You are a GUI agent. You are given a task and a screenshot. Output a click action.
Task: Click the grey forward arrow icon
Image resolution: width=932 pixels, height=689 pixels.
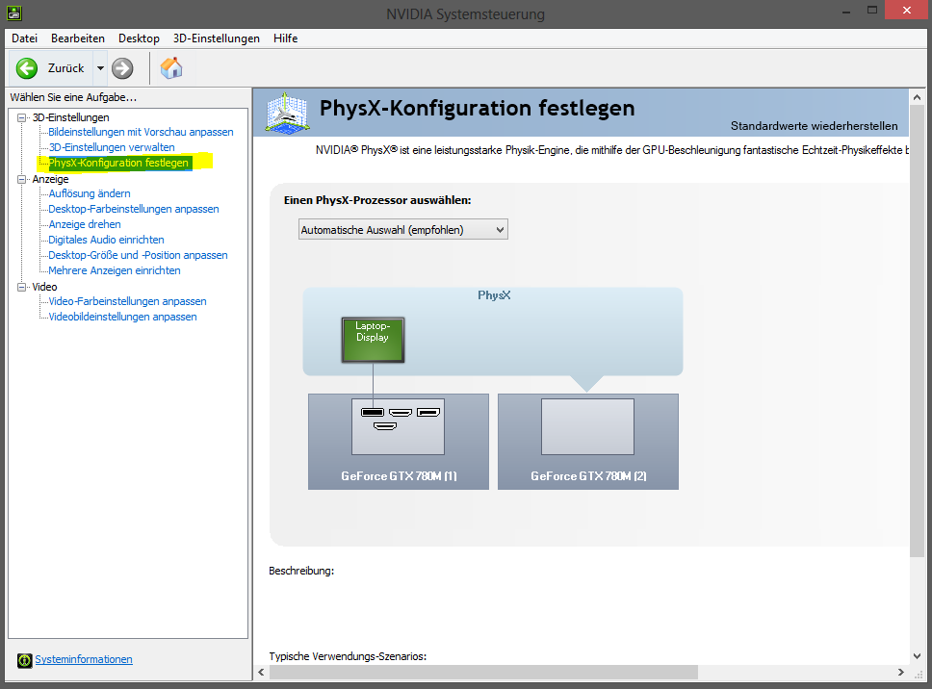(x=122, y=68)
